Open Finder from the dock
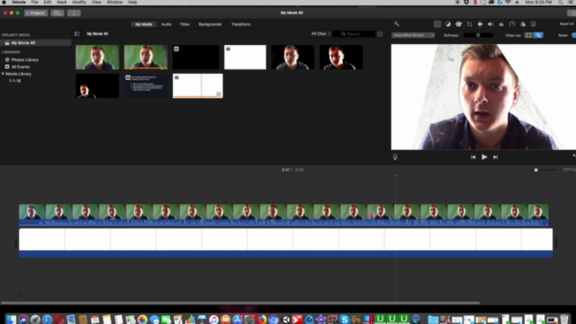 coord(12,319)
